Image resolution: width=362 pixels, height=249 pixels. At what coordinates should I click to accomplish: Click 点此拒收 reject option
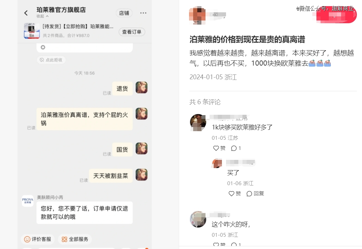click(51, 60)
